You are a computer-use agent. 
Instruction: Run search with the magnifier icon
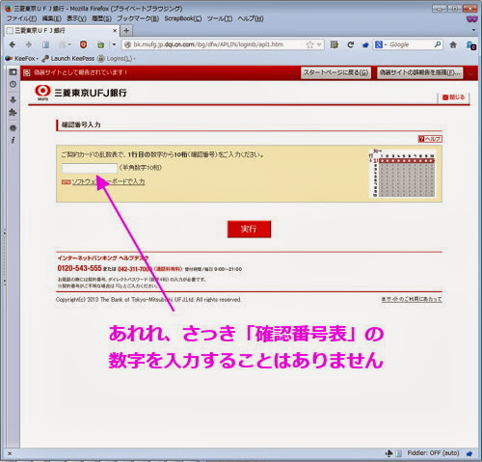[438, 44]
